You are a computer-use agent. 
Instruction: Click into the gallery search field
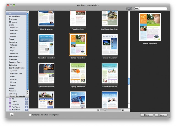[153, 9]
